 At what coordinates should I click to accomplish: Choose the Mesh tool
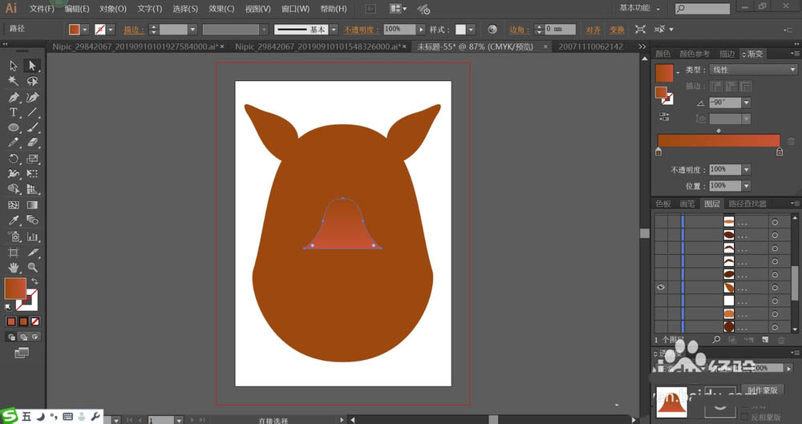coord(14,205)
